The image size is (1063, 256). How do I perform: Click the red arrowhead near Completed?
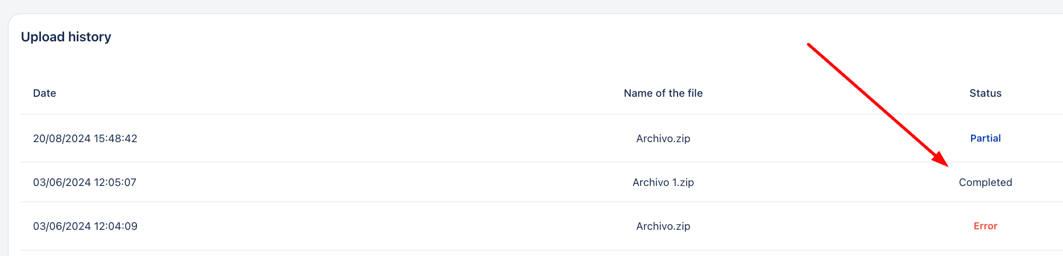tap(941, 159)
